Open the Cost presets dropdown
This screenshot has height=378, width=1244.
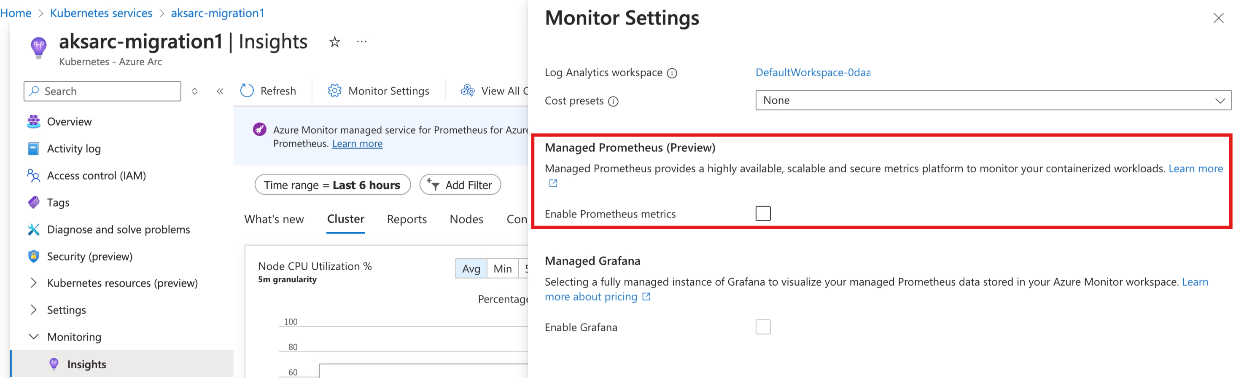[994, 100]
